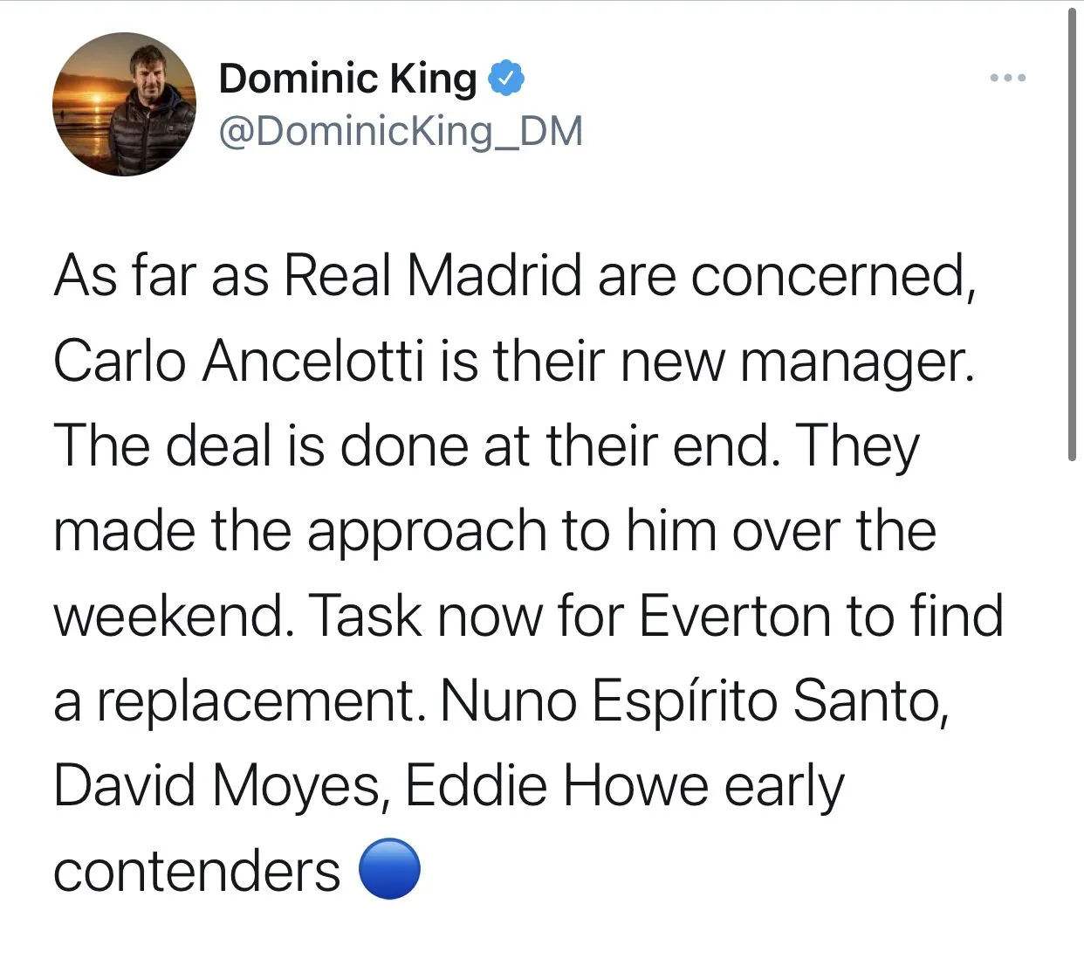Click the name "Nuno Espírito Santo"
The height and width of the screenshot is (959, 1084).
coord(695,700)
